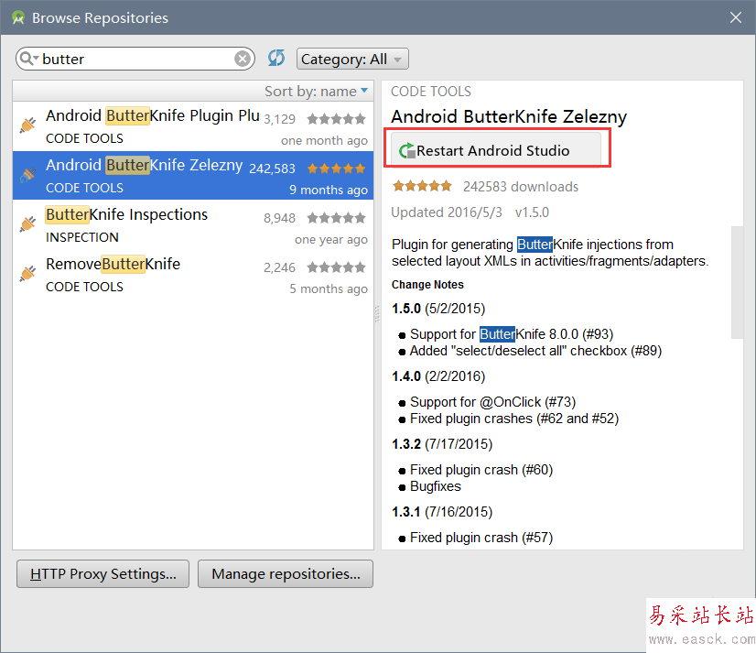Click '9 months ago' date text

coord(329,190)
